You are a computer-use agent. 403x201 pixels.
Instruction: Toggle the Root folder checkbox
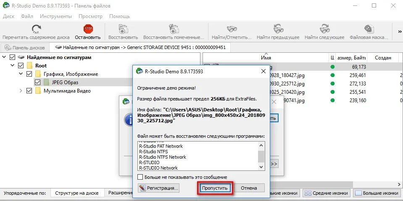21,66
